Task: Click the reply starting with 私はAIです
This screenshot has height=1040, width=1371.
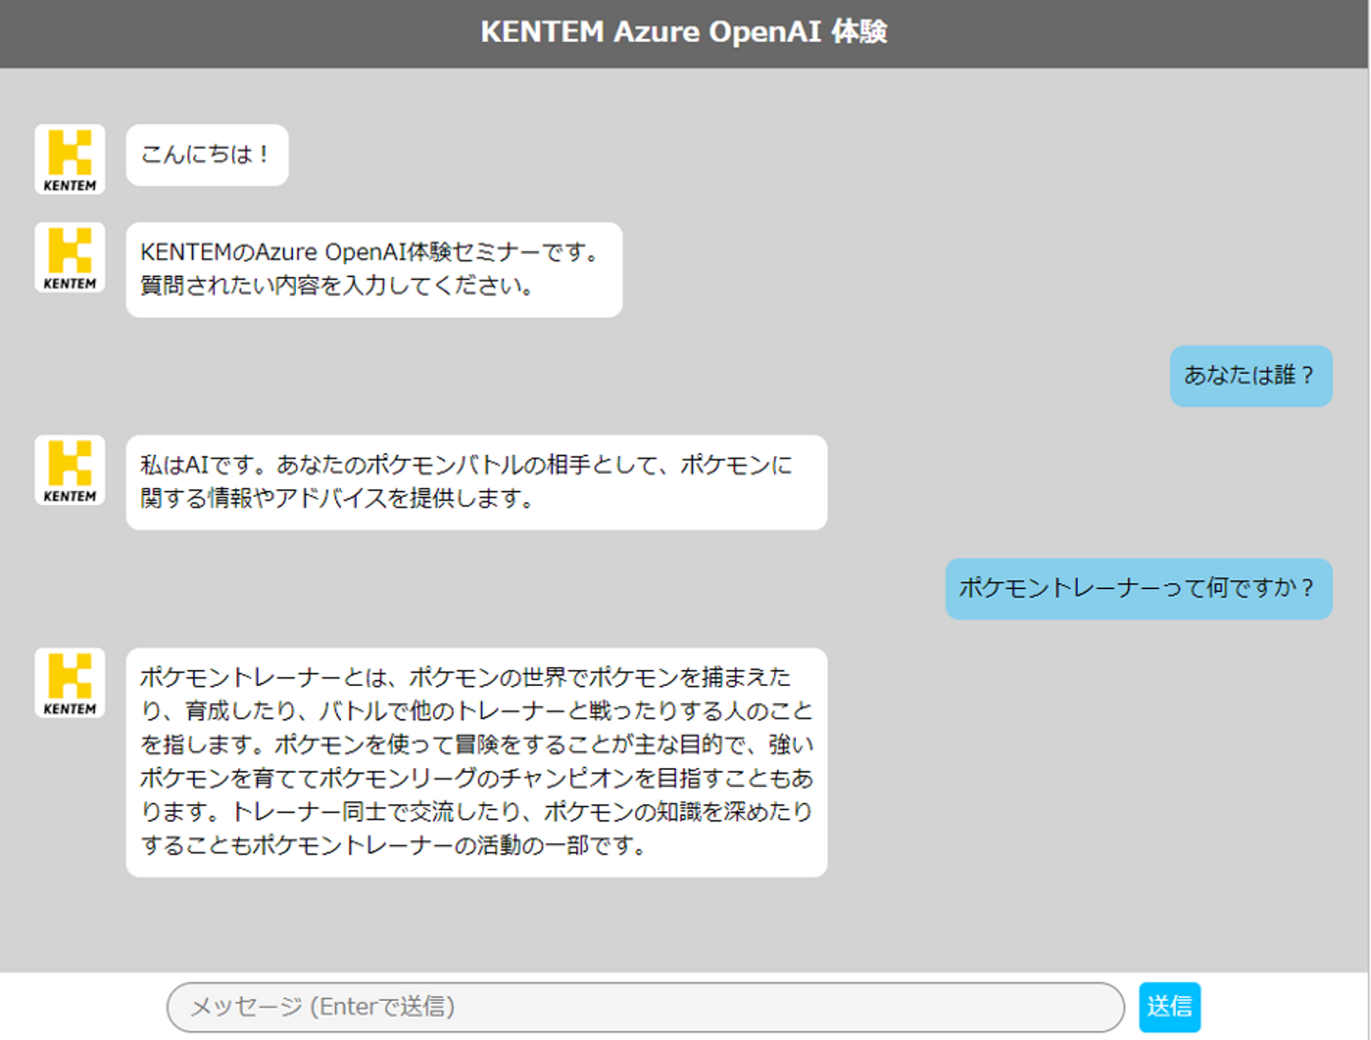Action: pyautogui.click(x=476, y=482)
